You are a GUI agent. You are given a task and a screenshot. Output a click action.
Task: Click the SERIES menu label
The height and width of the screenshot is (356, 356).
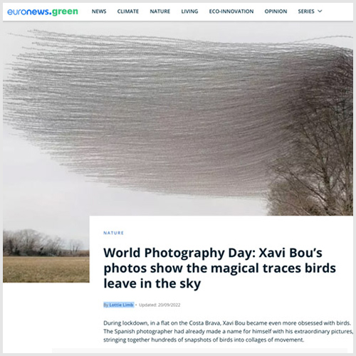tap(306, 11)
